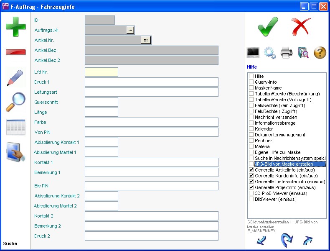Open the gear settings icon

pyautogui.click(x=270, y=53)
